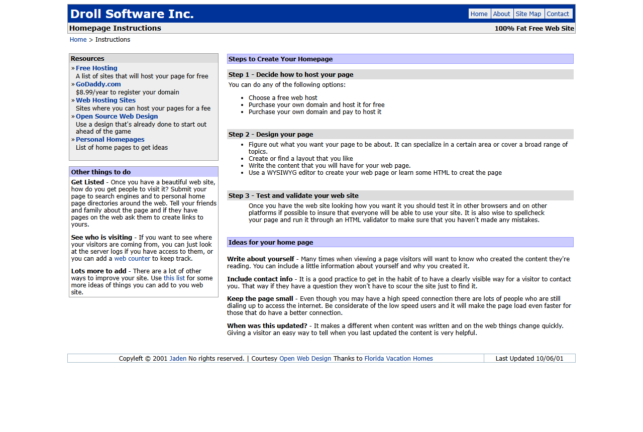The height and width of the screenshot is (432, 643).
Task: Open the Web Hosting Sites link
Action: (x=105, y=100)
